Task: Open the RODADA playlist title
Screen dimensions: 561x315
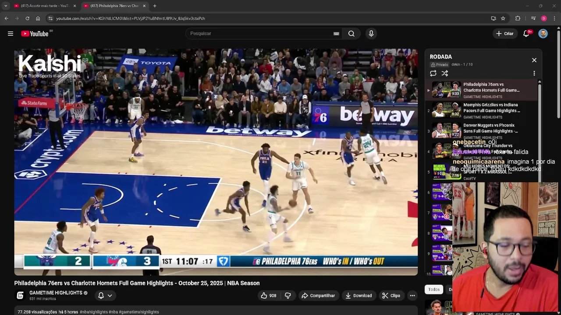Action: click(x=441, y=57)
